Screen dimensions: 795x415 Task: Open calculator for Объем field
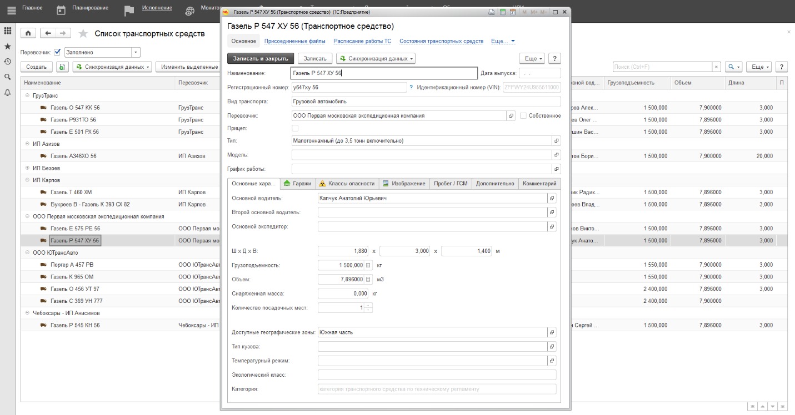pos(368,280)
